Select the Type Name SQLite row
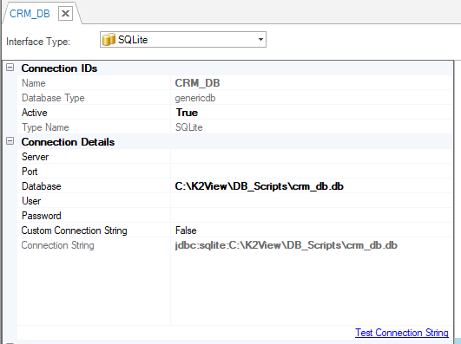The height and width of the screenshot is (344, 461). (234, 127)
